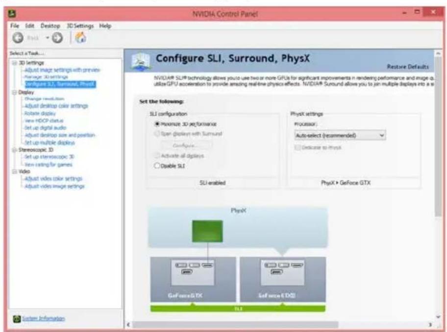This screenshot has width=447, height=332.
Task: Click Restore Defaults link
Action: [408, 67]
